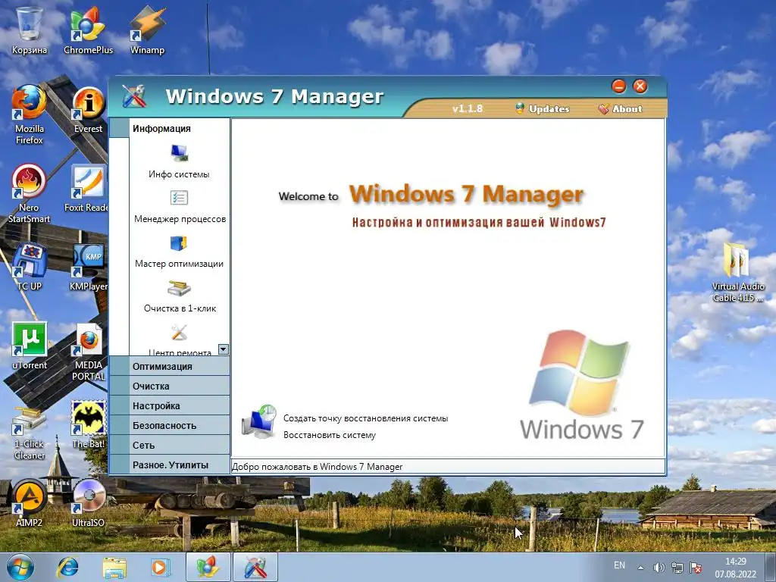Open the Менеджер процессов icon
The image size is (776, 582).
click(x=179, y=198)
